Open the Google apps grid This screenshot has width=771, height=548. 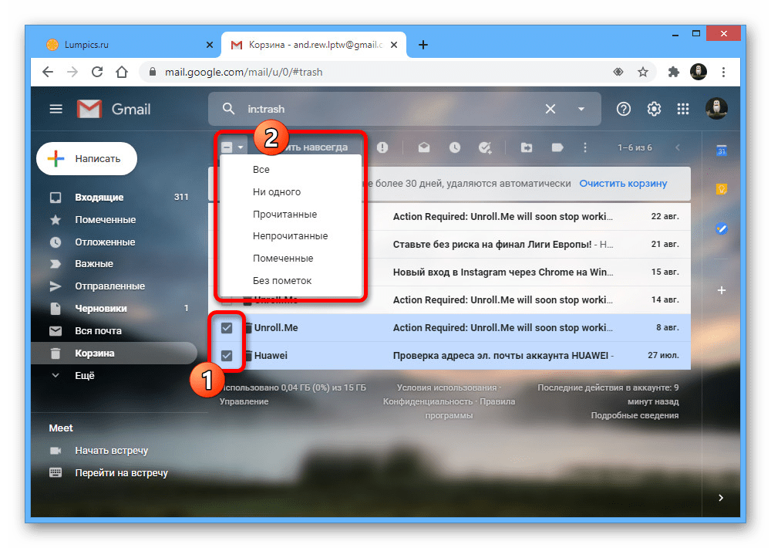click(682, 109)
